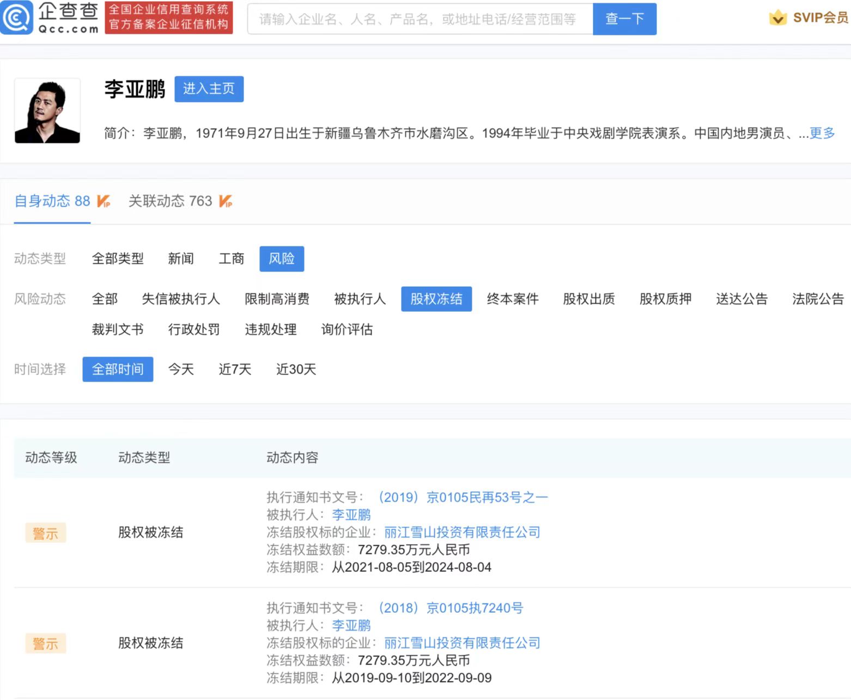Select 股权冻结 risk filter
The height and width of the screenshot is (700, 851).
tap(436, 299)
